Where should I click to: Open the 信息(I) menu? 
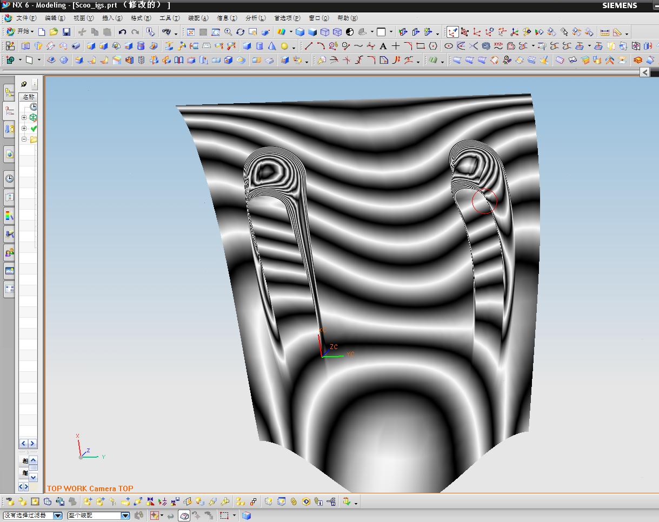[x=227, y=18]
